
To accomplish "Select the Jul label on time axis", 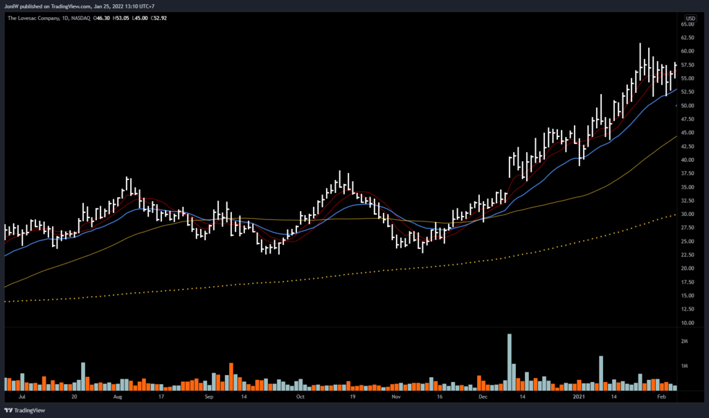I will tap(24, 398).
